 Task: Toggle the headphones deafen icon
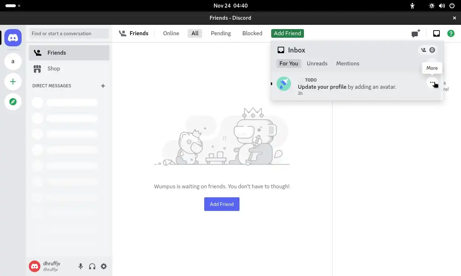tap(92, 266)
